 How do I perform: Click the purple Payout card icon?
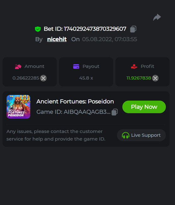click(76, 66)
